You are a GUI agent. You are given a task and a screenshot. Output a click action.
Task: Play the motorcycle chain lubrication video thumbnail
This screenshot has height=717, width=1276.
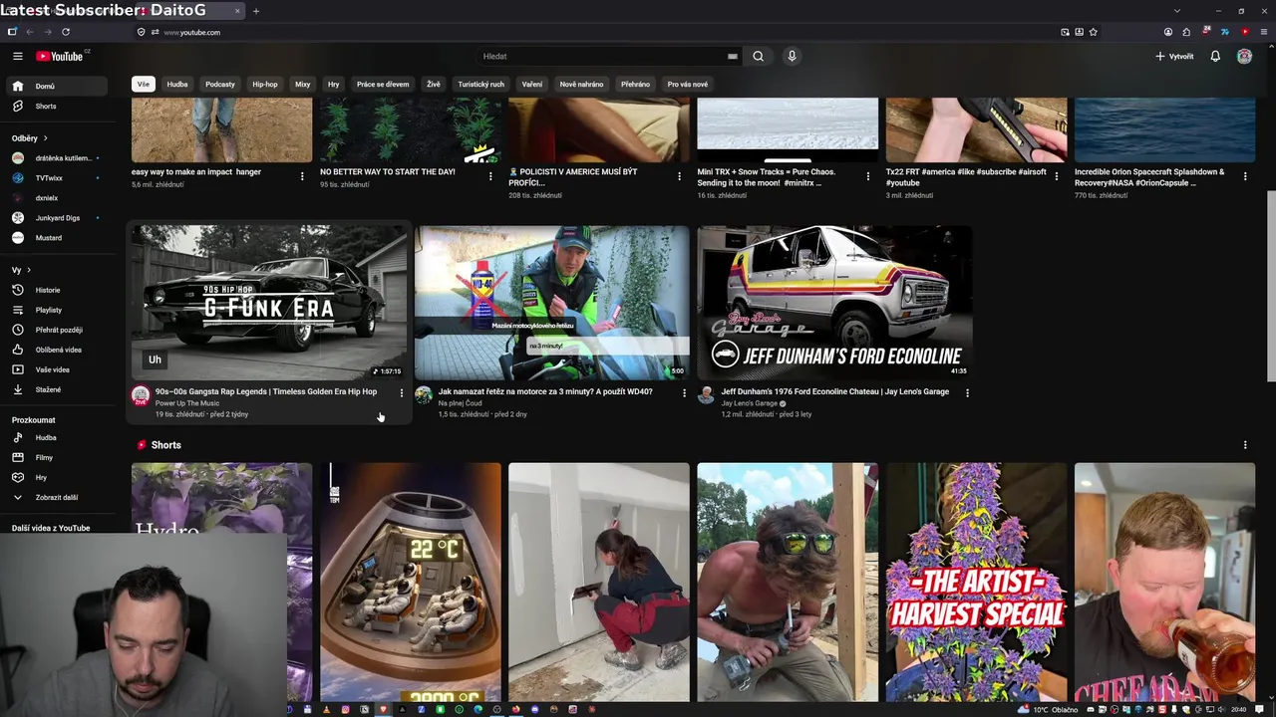pyautogui.click(x=551, y=303)
